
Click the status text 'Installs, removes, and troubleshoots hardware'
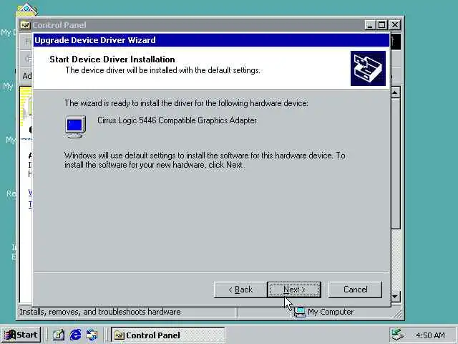[100, 312]
